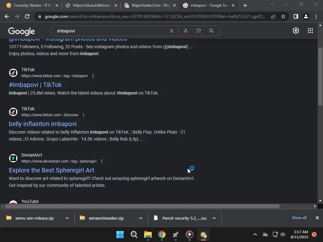Open Explore the Best Spheregirl Art

51,170
